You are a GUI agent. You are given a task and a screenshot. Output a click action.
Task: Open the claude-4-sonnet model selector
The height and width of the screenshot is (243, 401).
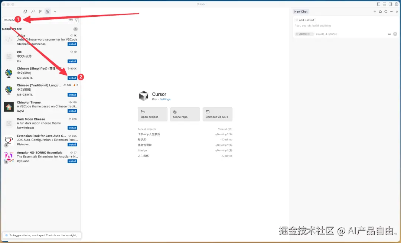tap(326, 34)
